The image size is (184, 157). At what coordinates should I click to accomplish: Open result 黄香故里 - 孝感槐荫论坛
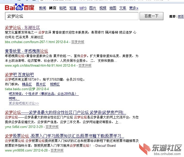click(26, 51)
